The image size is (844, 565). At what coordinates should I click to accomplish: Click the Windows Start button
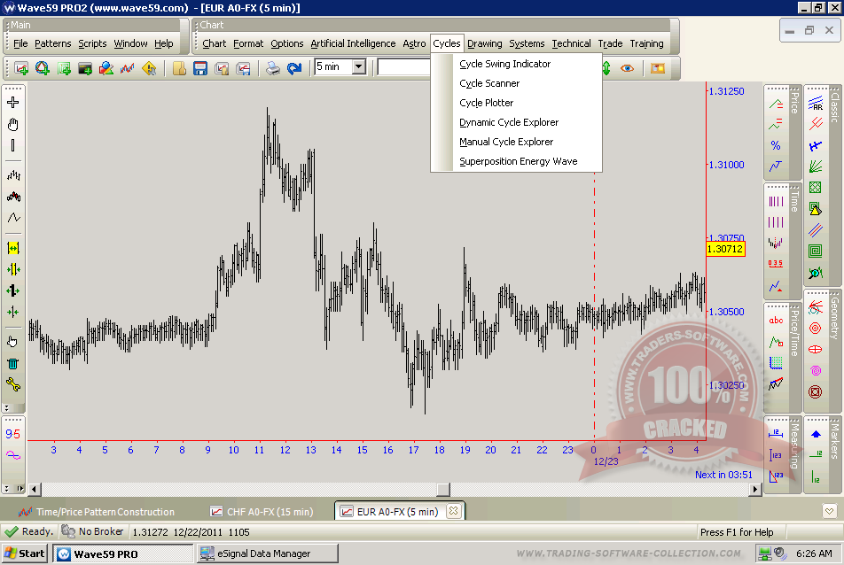(25, 553)
